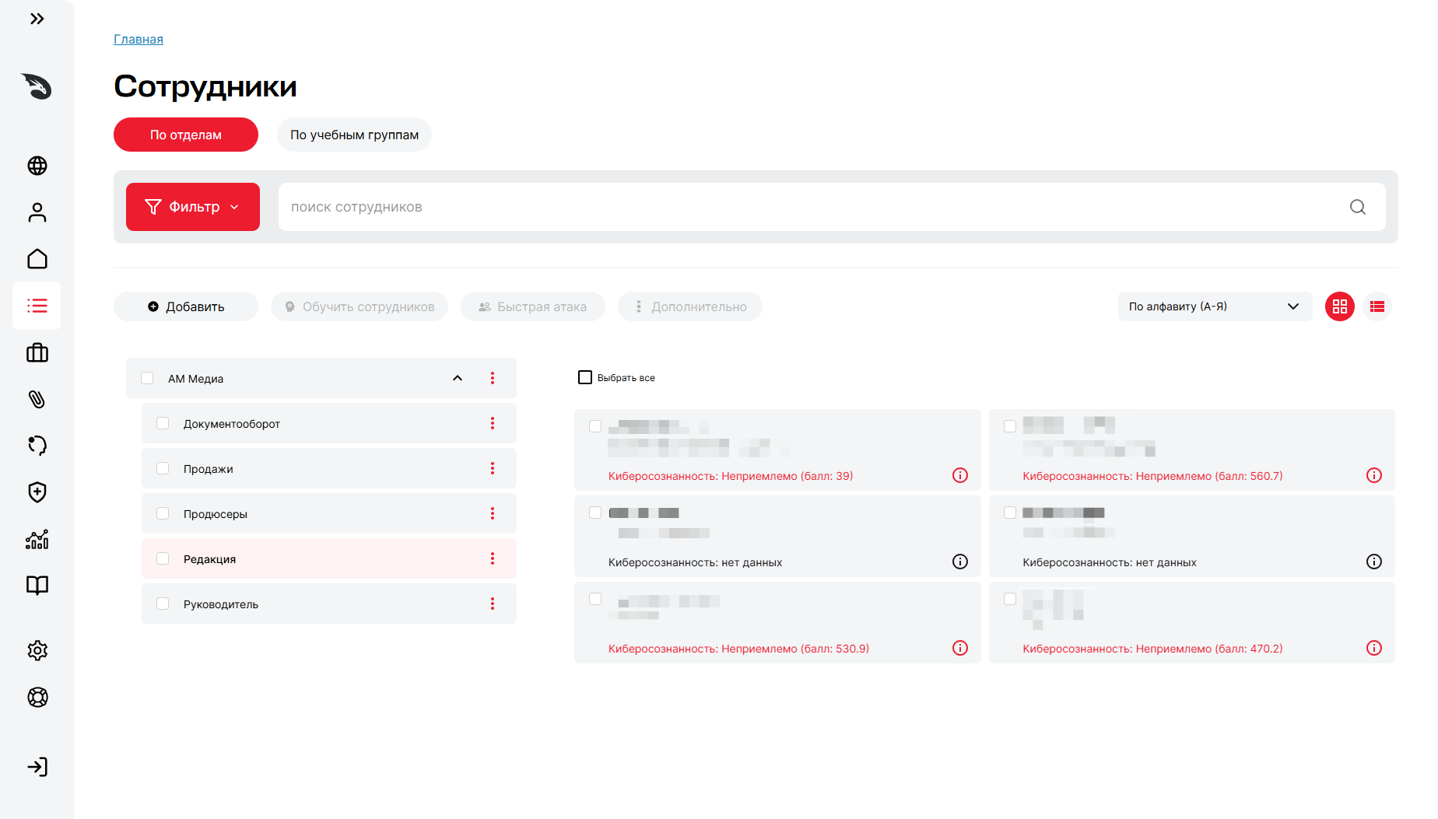
Task: Show info for employee with балл: 560.7
Action: 1374,475
